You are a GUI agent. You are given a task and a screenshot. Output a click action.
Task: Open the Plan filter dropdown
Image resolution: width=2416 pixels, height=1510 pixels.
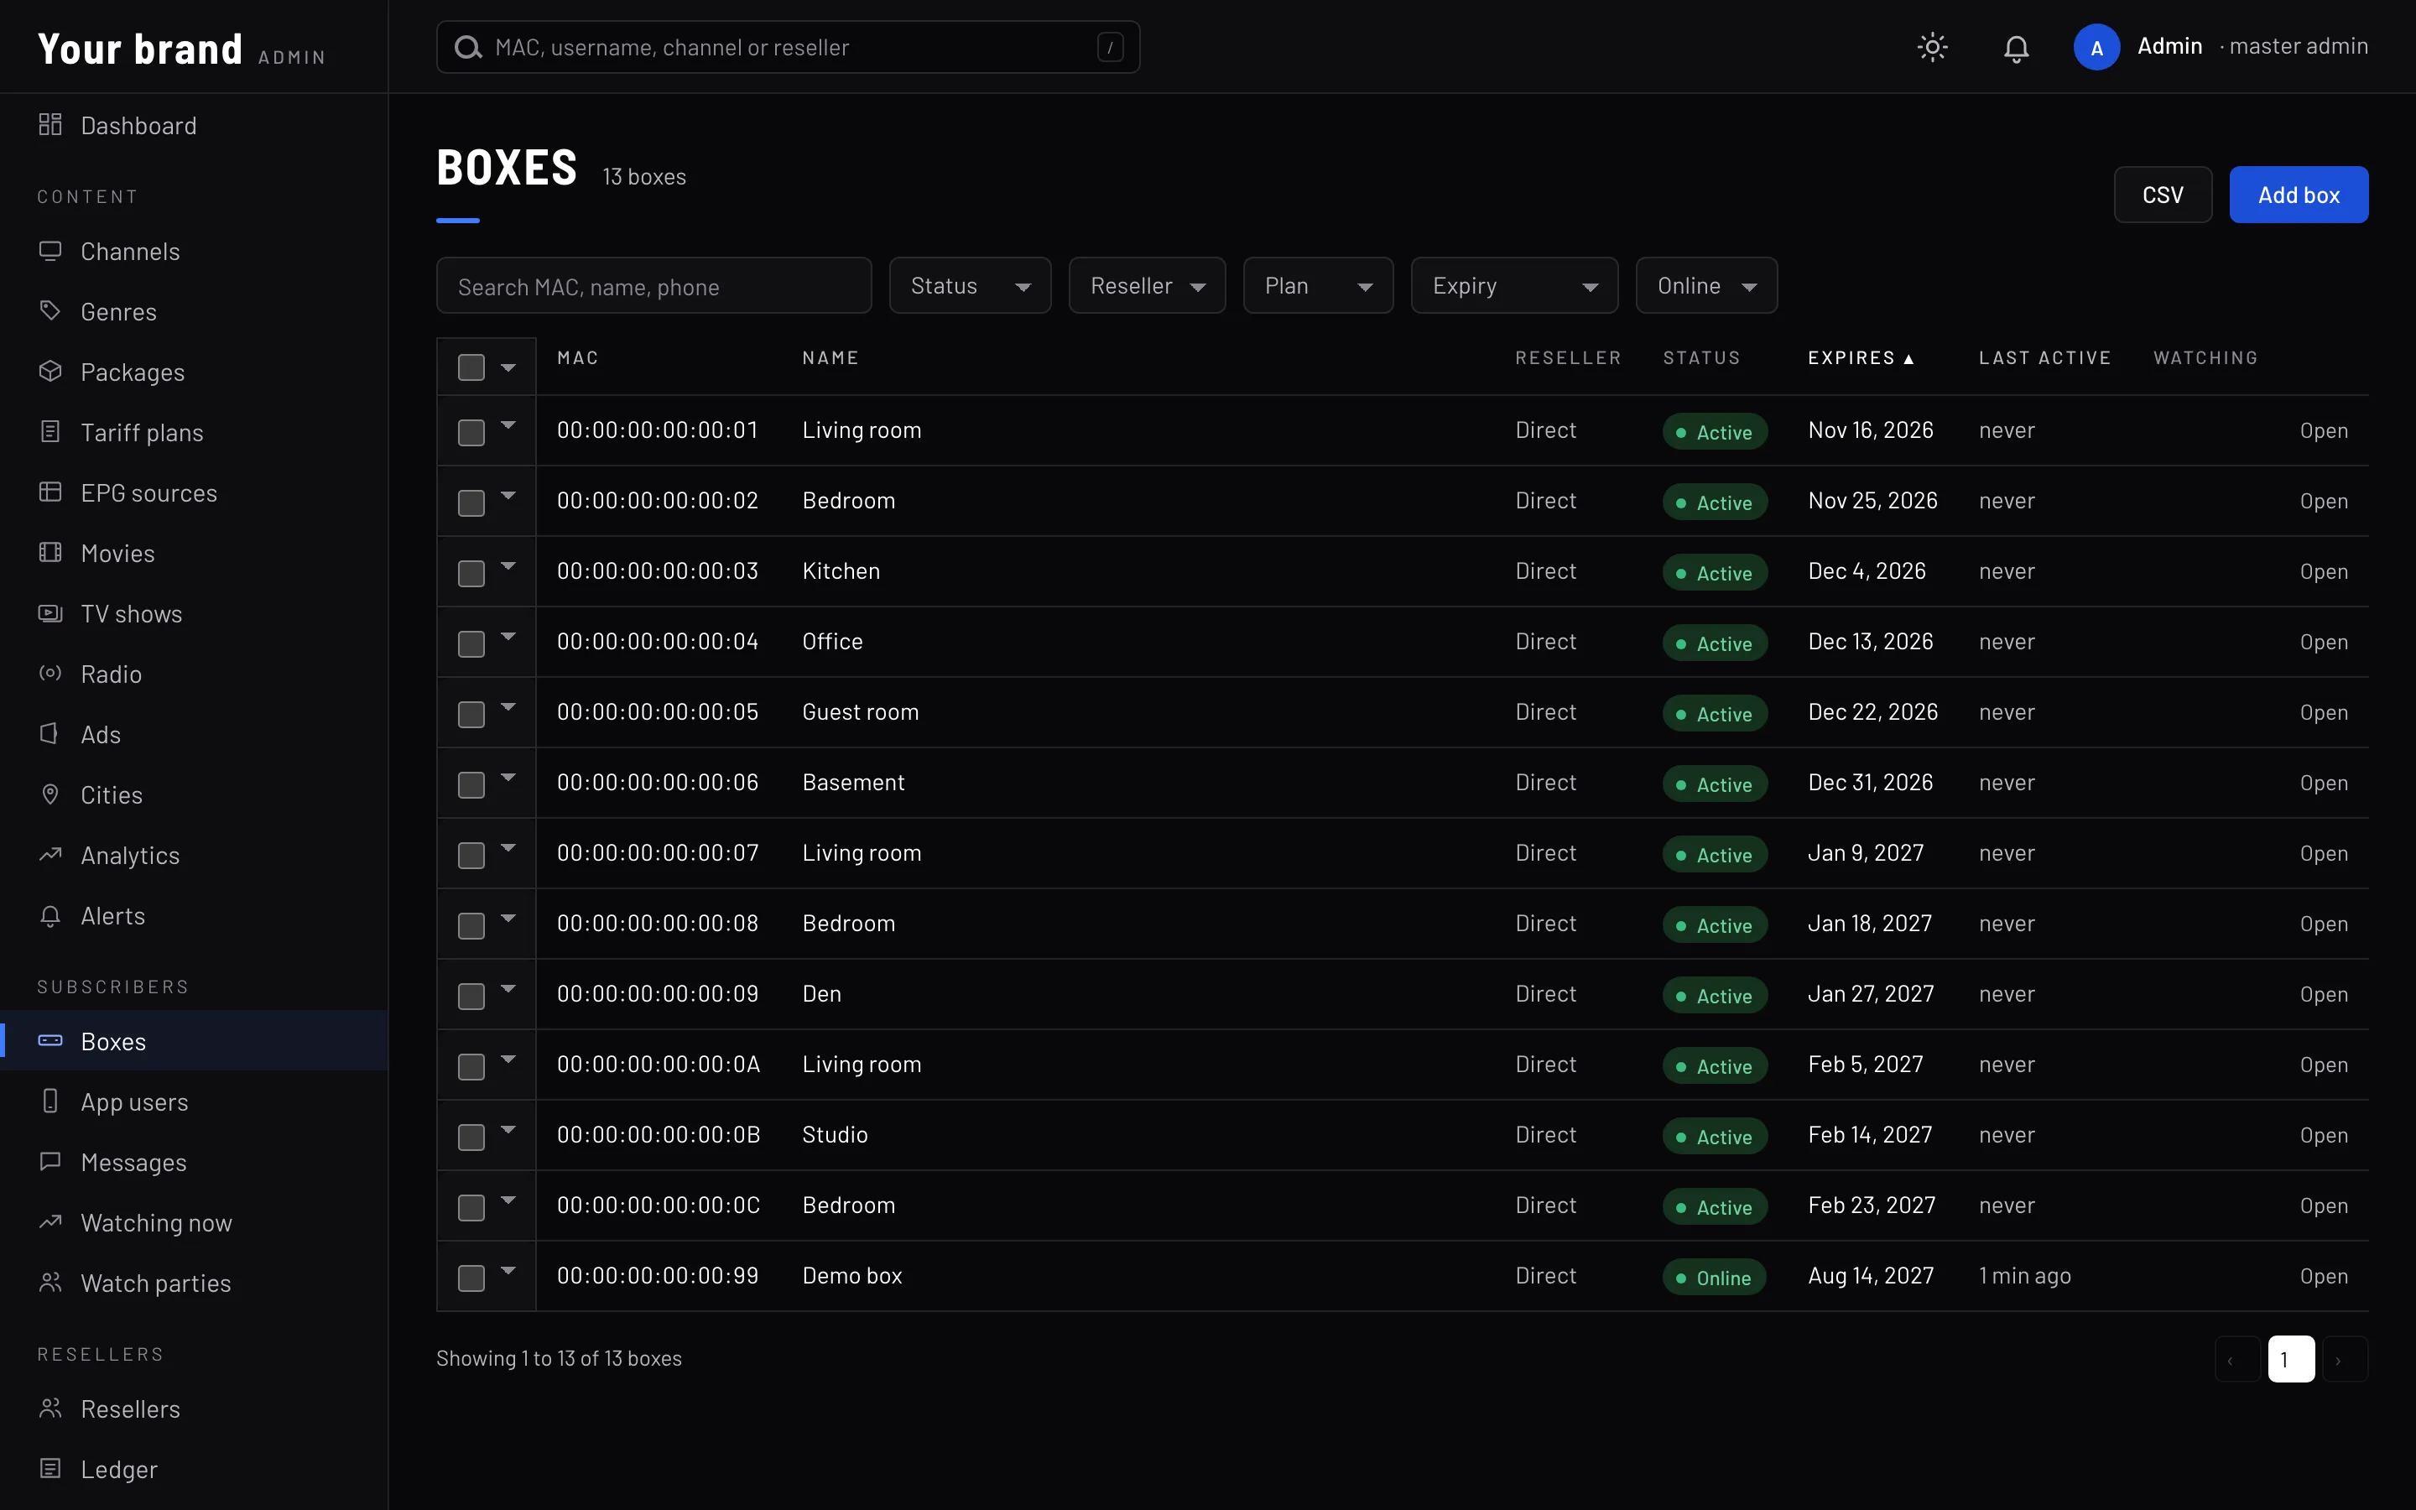coord(1318,285)
